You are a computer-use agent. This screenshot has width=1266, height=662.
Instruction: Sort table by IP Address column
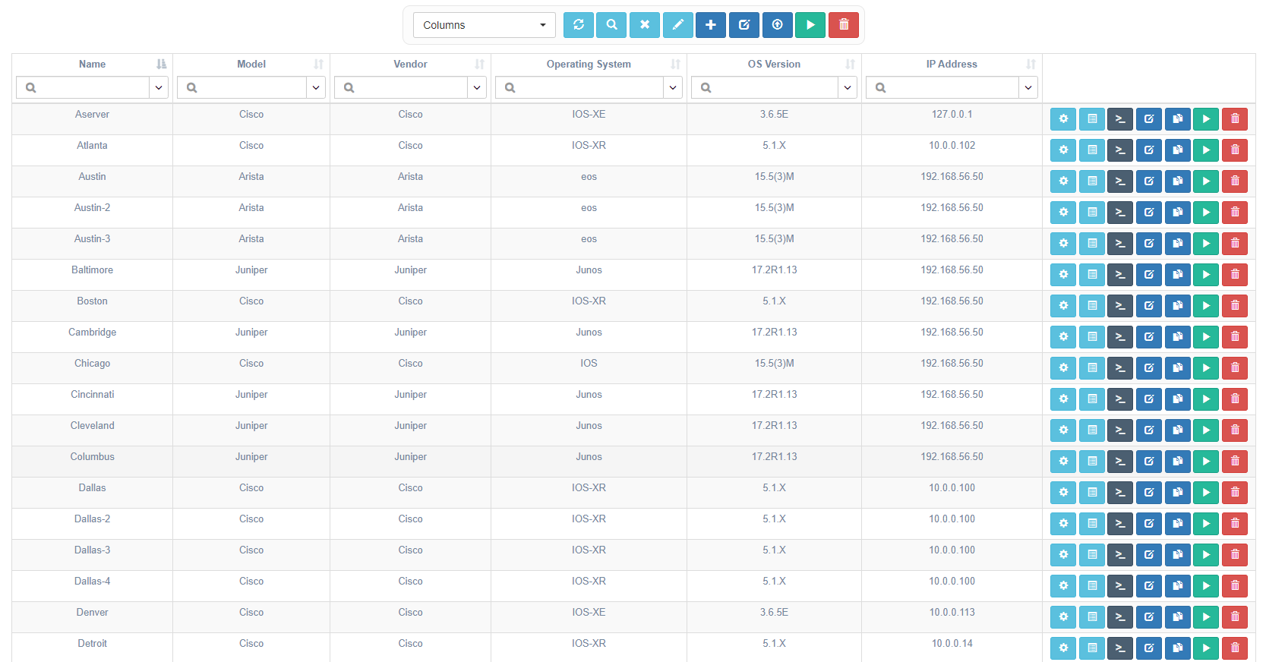point(1031,65)
